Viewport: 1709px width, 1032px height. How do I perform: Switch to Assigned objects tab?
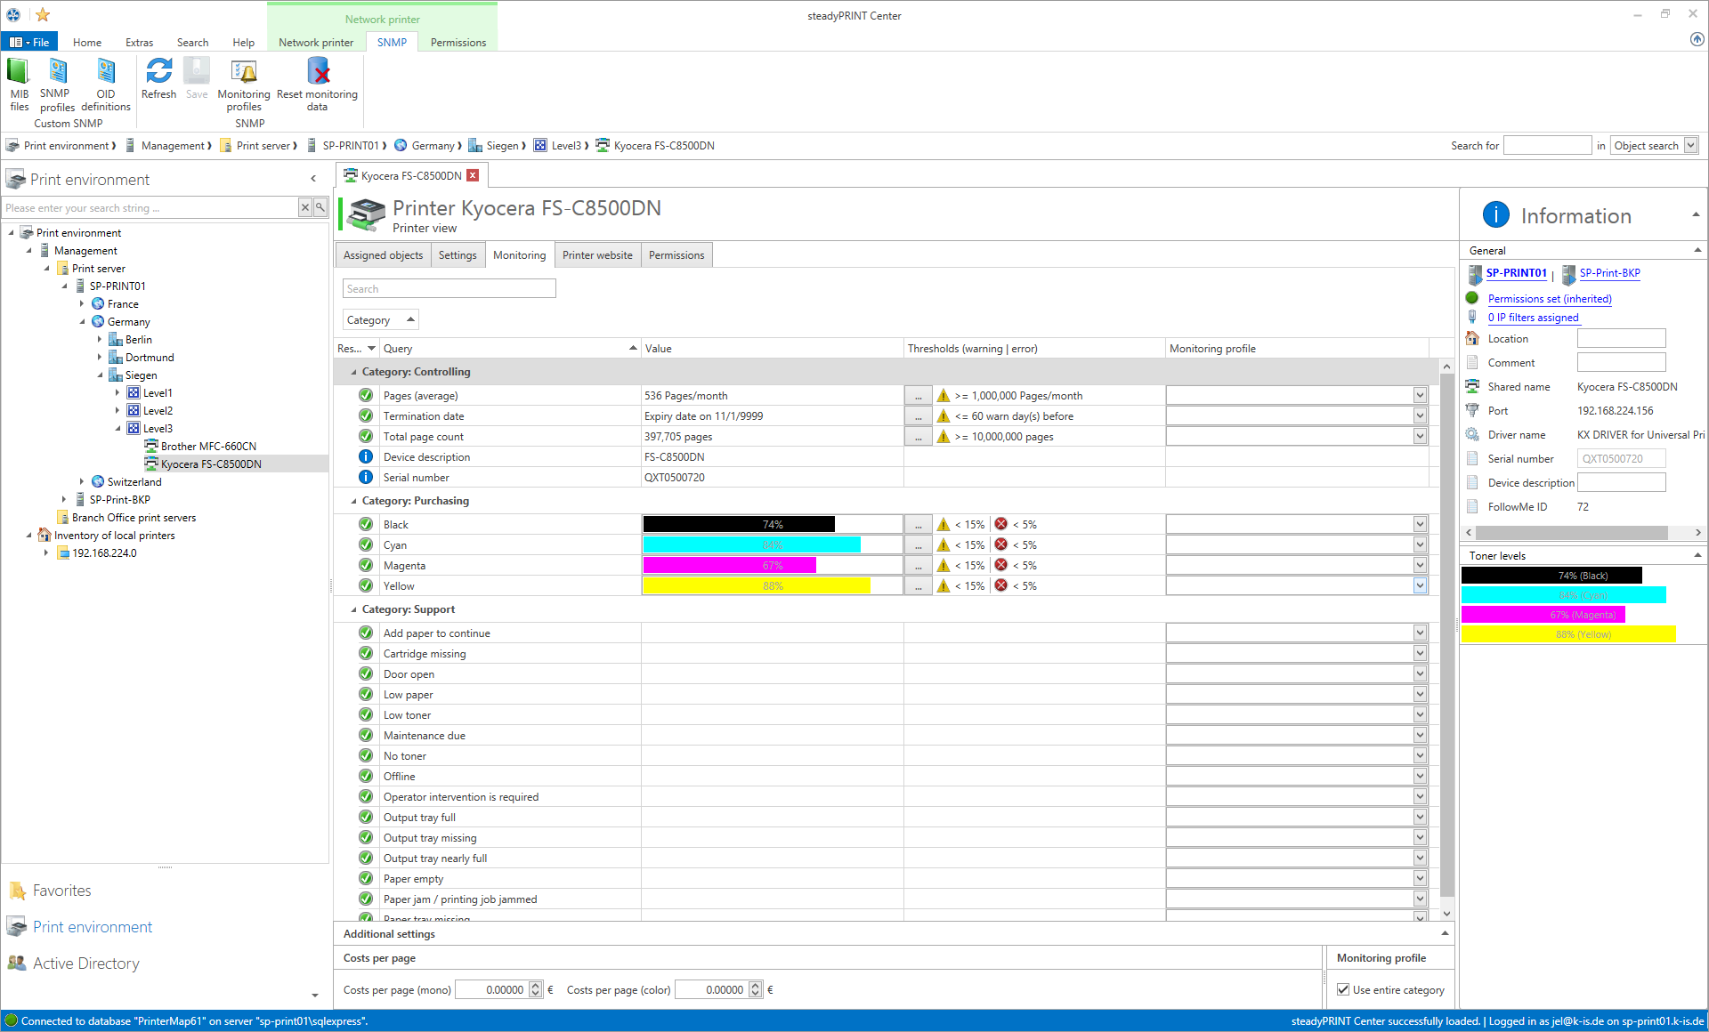383,254
